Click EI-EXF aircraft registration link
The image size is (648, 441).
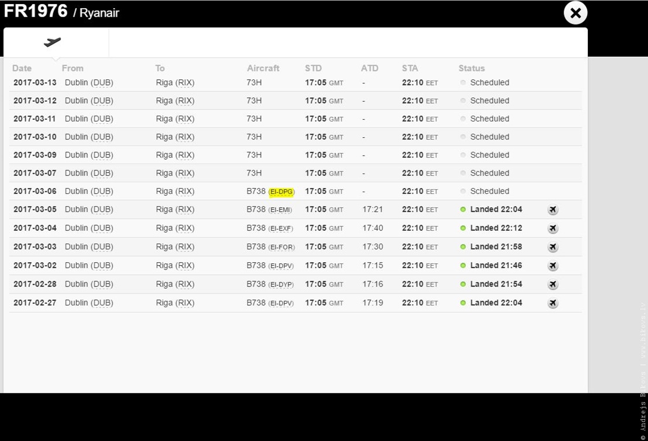[282, 229]
